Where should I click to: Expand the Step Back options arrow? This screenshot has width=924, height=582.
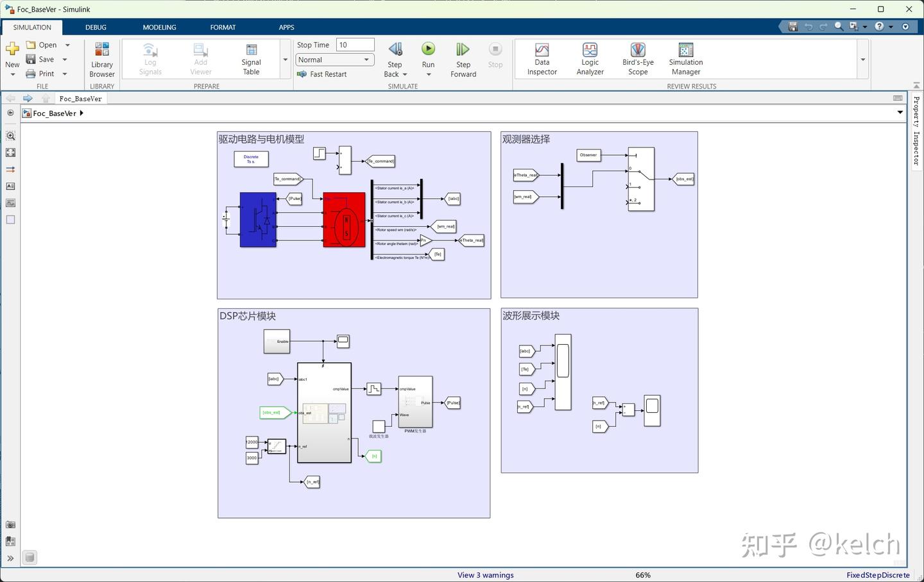(405, 74)
